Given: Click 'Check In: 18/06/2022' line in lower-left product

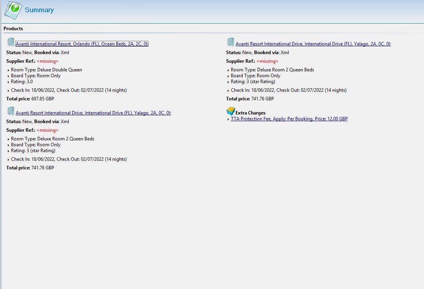Looking at the screenshot, I should pos(69,159).
